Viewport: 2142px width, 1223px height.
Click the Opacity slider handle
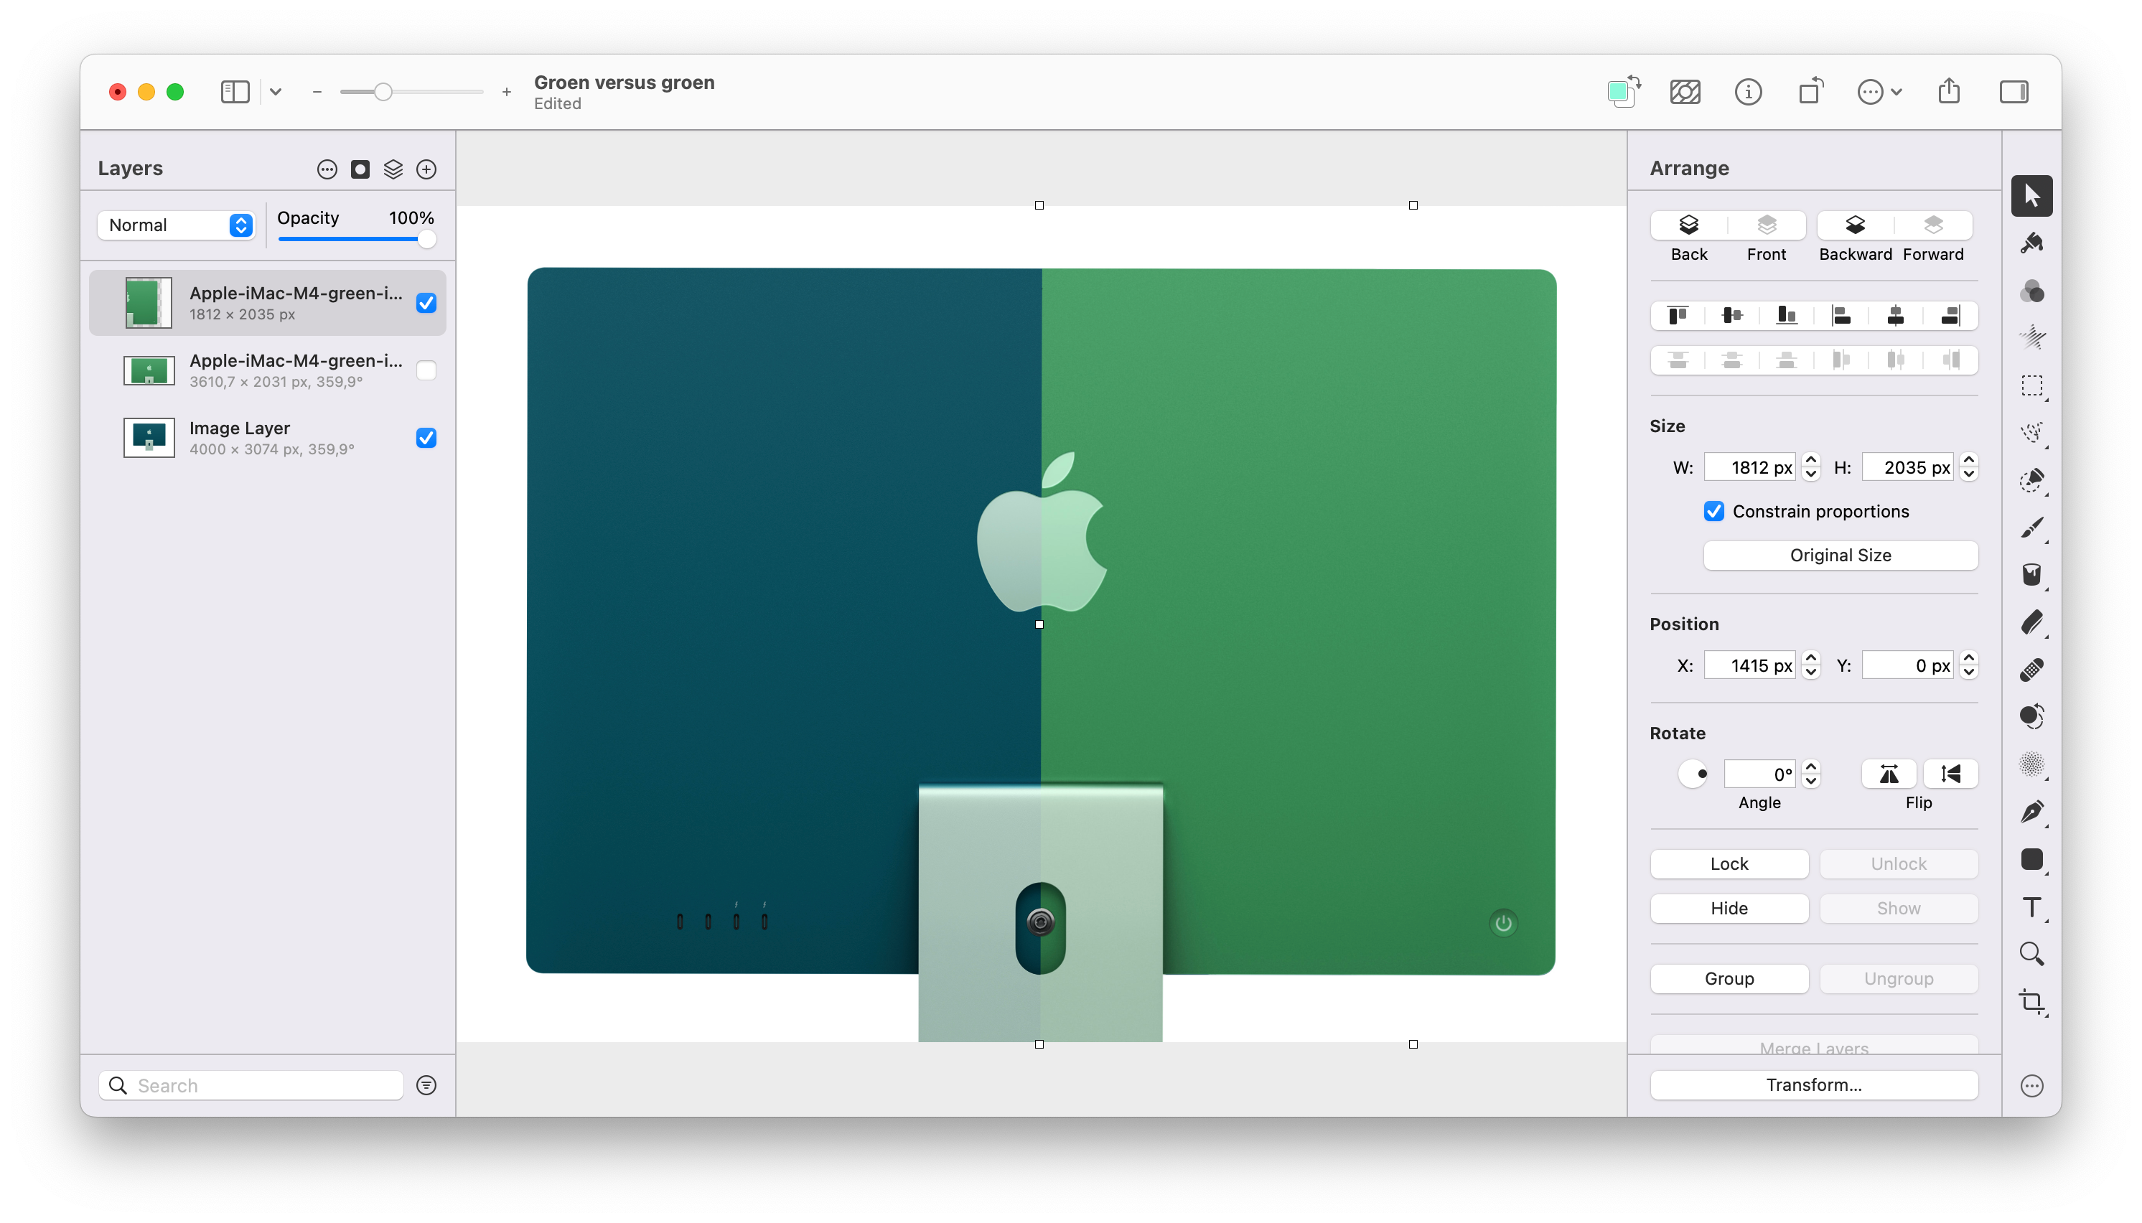[x=426, y=240]
